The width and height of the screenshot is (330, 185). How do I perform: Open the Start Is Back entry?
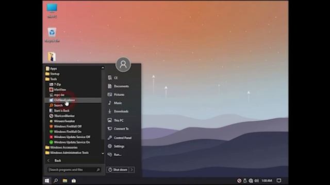tap(59, 110)
